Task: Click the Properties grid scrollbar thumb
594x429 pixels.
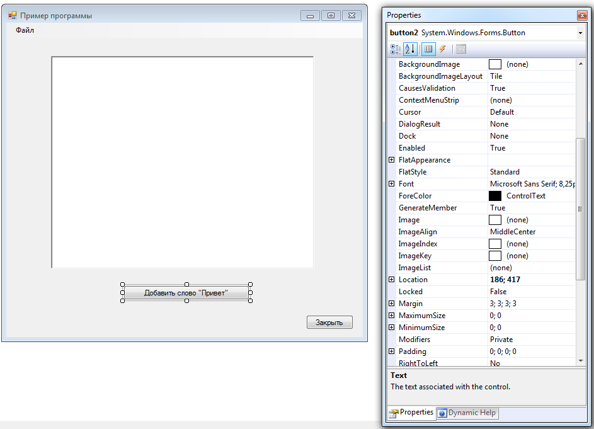Action: [x=580, y=209]
